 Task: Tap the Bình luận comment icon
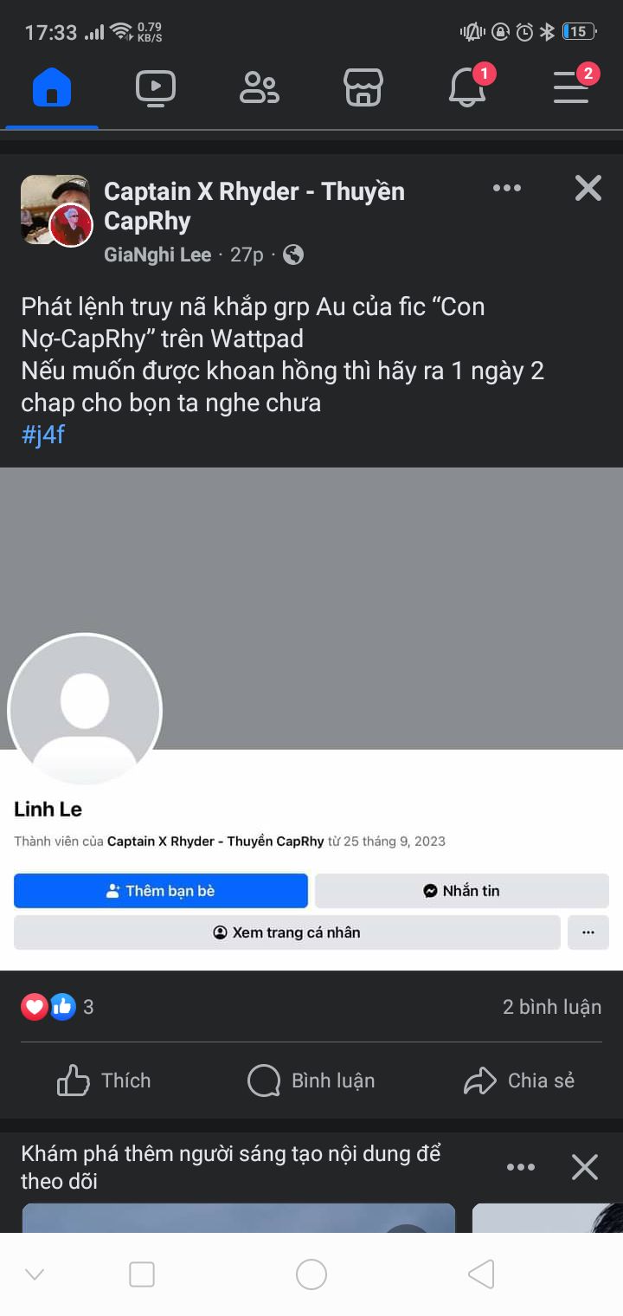coord(264,1081)
